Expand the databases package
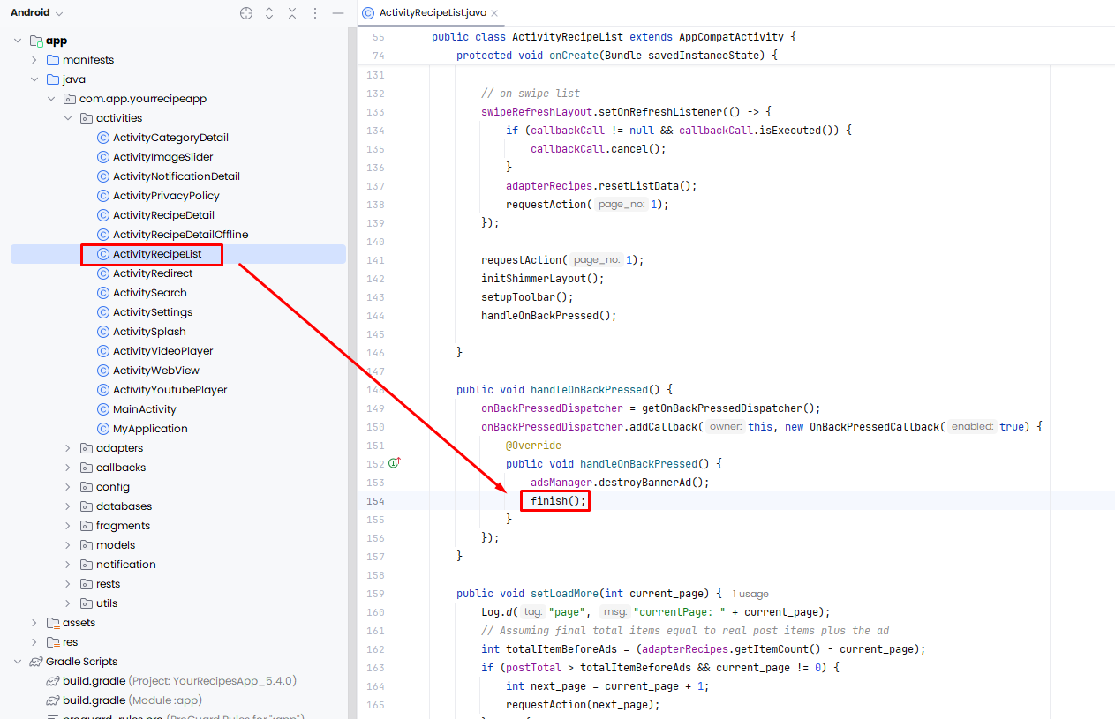 [68, 506]
